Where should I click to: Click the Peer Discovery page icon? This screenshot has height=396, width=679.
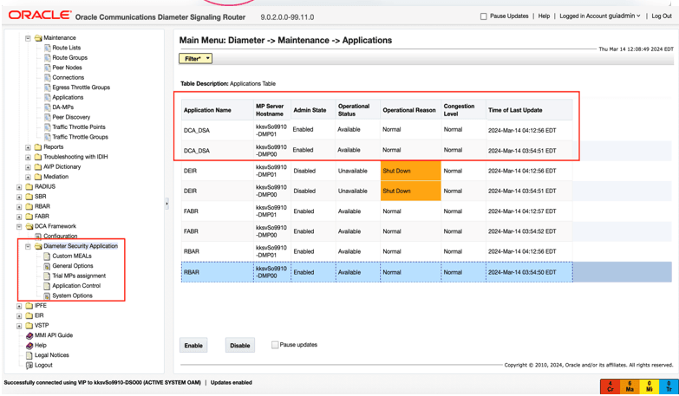[x=48, y=117]
